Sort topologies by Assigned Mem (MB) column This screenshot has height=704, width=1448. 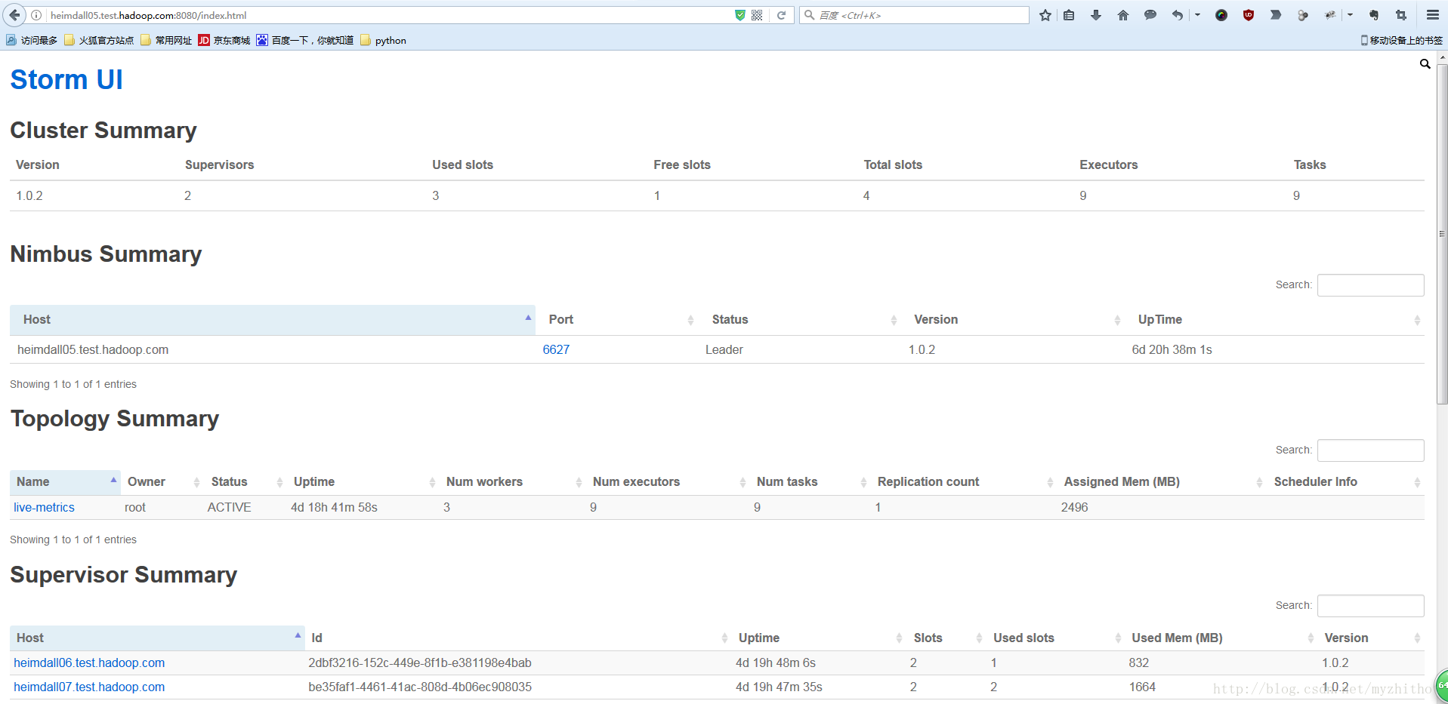(x=1162, y=482)
